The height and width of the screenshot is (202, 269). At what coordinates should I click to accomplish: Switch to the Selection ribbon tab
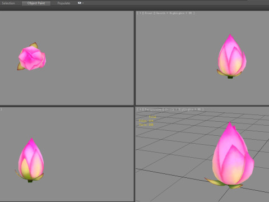tap(8, 3)
